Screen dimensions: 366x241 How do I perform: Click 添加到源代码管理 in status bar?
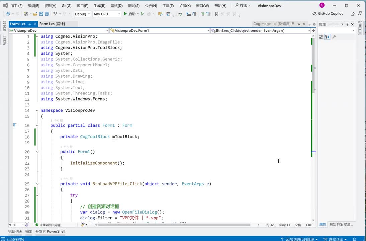click(299, 239)
